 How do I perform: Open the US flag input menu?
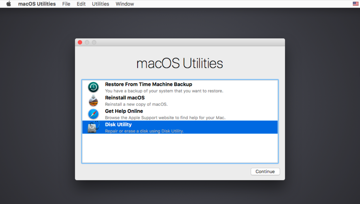pos(355,4)
